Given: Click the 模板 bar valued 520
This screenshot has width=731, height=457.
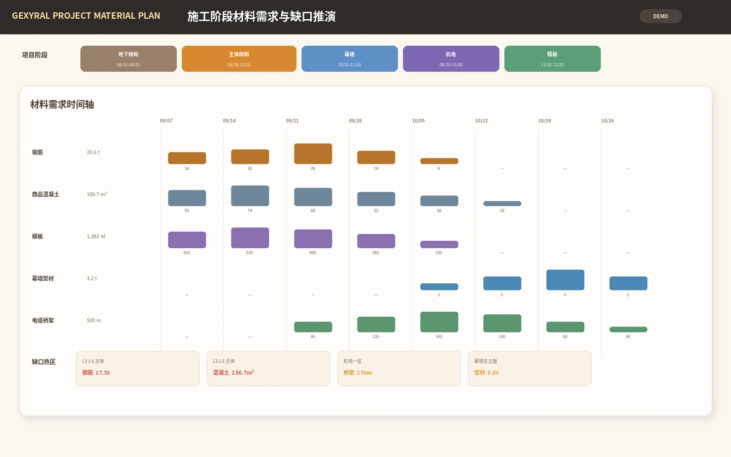Looking at the screenshot, I should [x=250, y=238].
